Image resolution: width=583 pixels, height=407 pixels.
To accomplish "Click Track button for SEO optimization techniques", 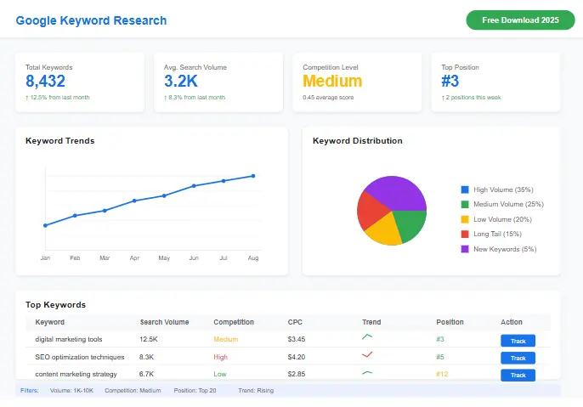I will (x=518, y=358).
